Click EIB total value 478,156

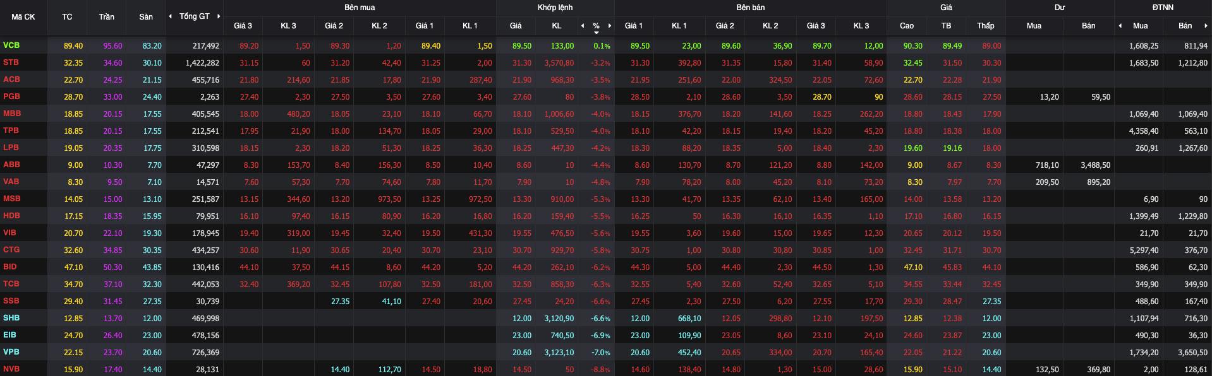coord(205,336)
